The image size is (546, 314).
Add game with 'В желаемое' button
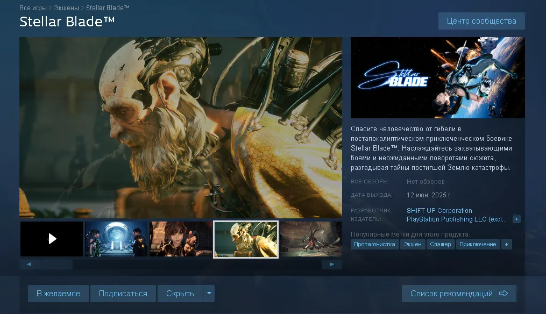tap(58, 294)
